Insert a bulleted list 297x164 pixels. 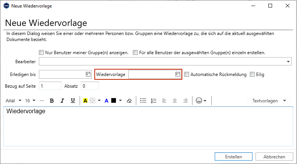(x=143, y=100)
